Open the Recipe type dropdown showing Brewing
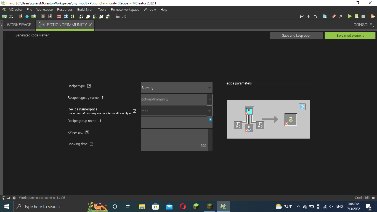This screenshot has width=377, height=212. 176,88
